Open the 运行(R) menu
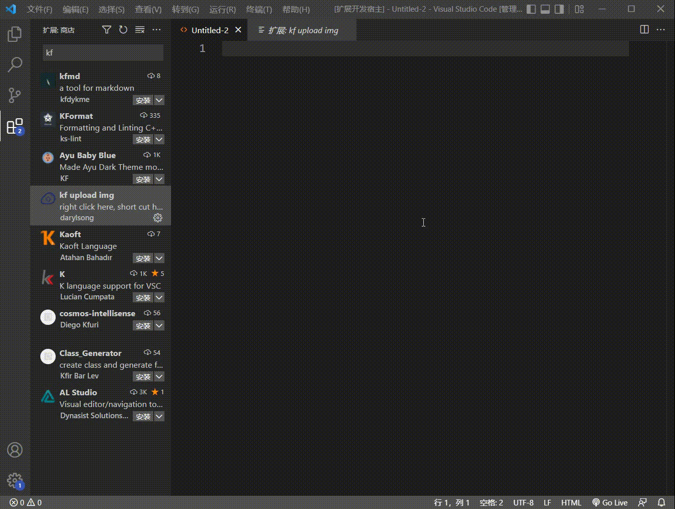 (x=223, y=9)
